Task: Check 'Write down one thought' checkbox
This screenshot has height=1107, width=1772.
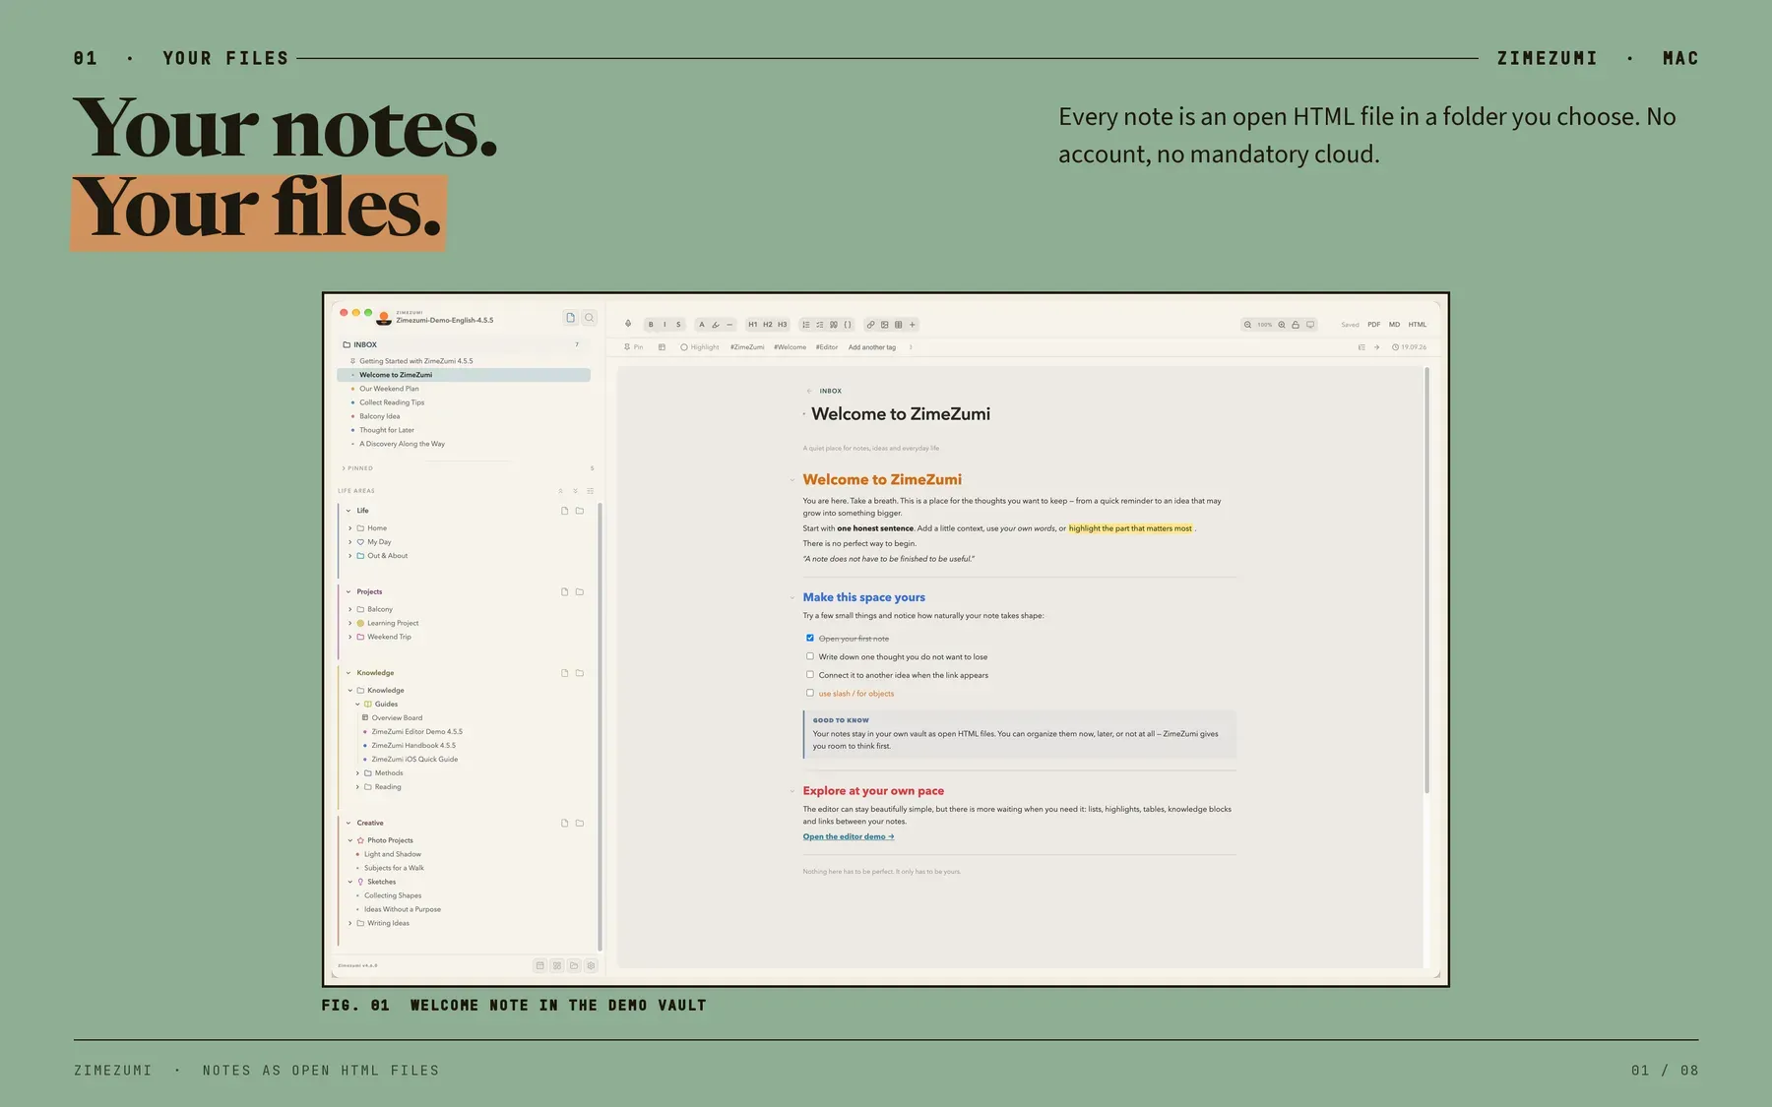Action: [810, 656]
